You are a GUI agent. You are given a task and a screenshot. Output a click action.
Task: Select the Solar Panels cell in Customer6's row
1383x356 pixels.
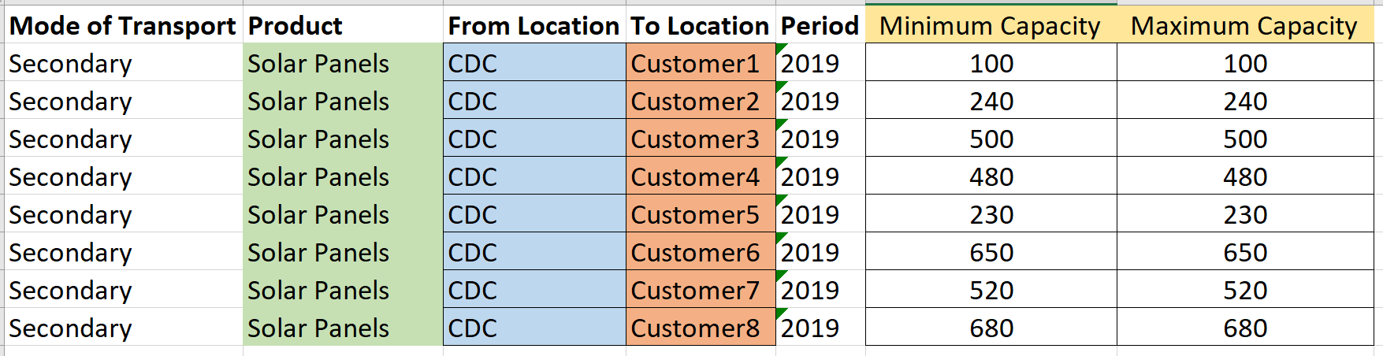pyautogui.click(x=343, y=252)
